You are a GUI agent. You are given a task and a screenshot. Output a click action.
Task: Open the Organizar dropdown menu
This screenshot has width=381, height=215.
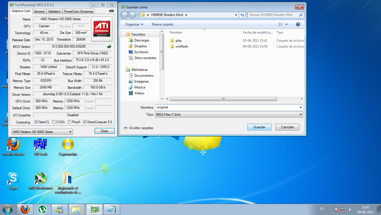pos(134,24)
